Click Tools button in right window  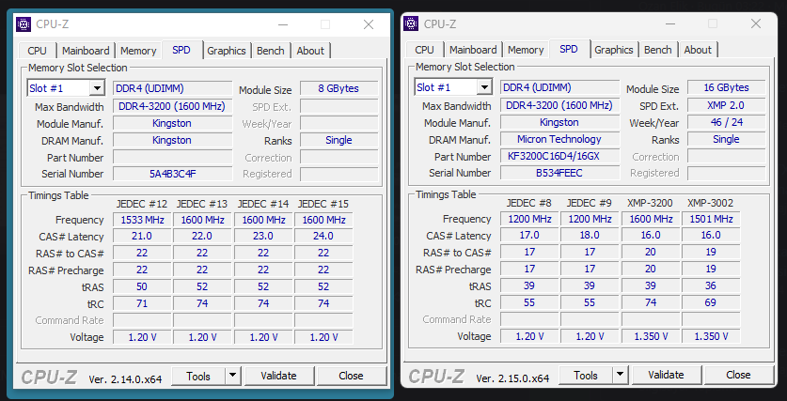point(586,375)
